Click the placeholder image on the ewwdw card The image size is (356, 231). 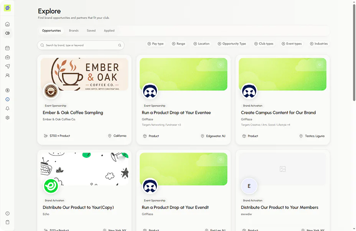(282, 169)
